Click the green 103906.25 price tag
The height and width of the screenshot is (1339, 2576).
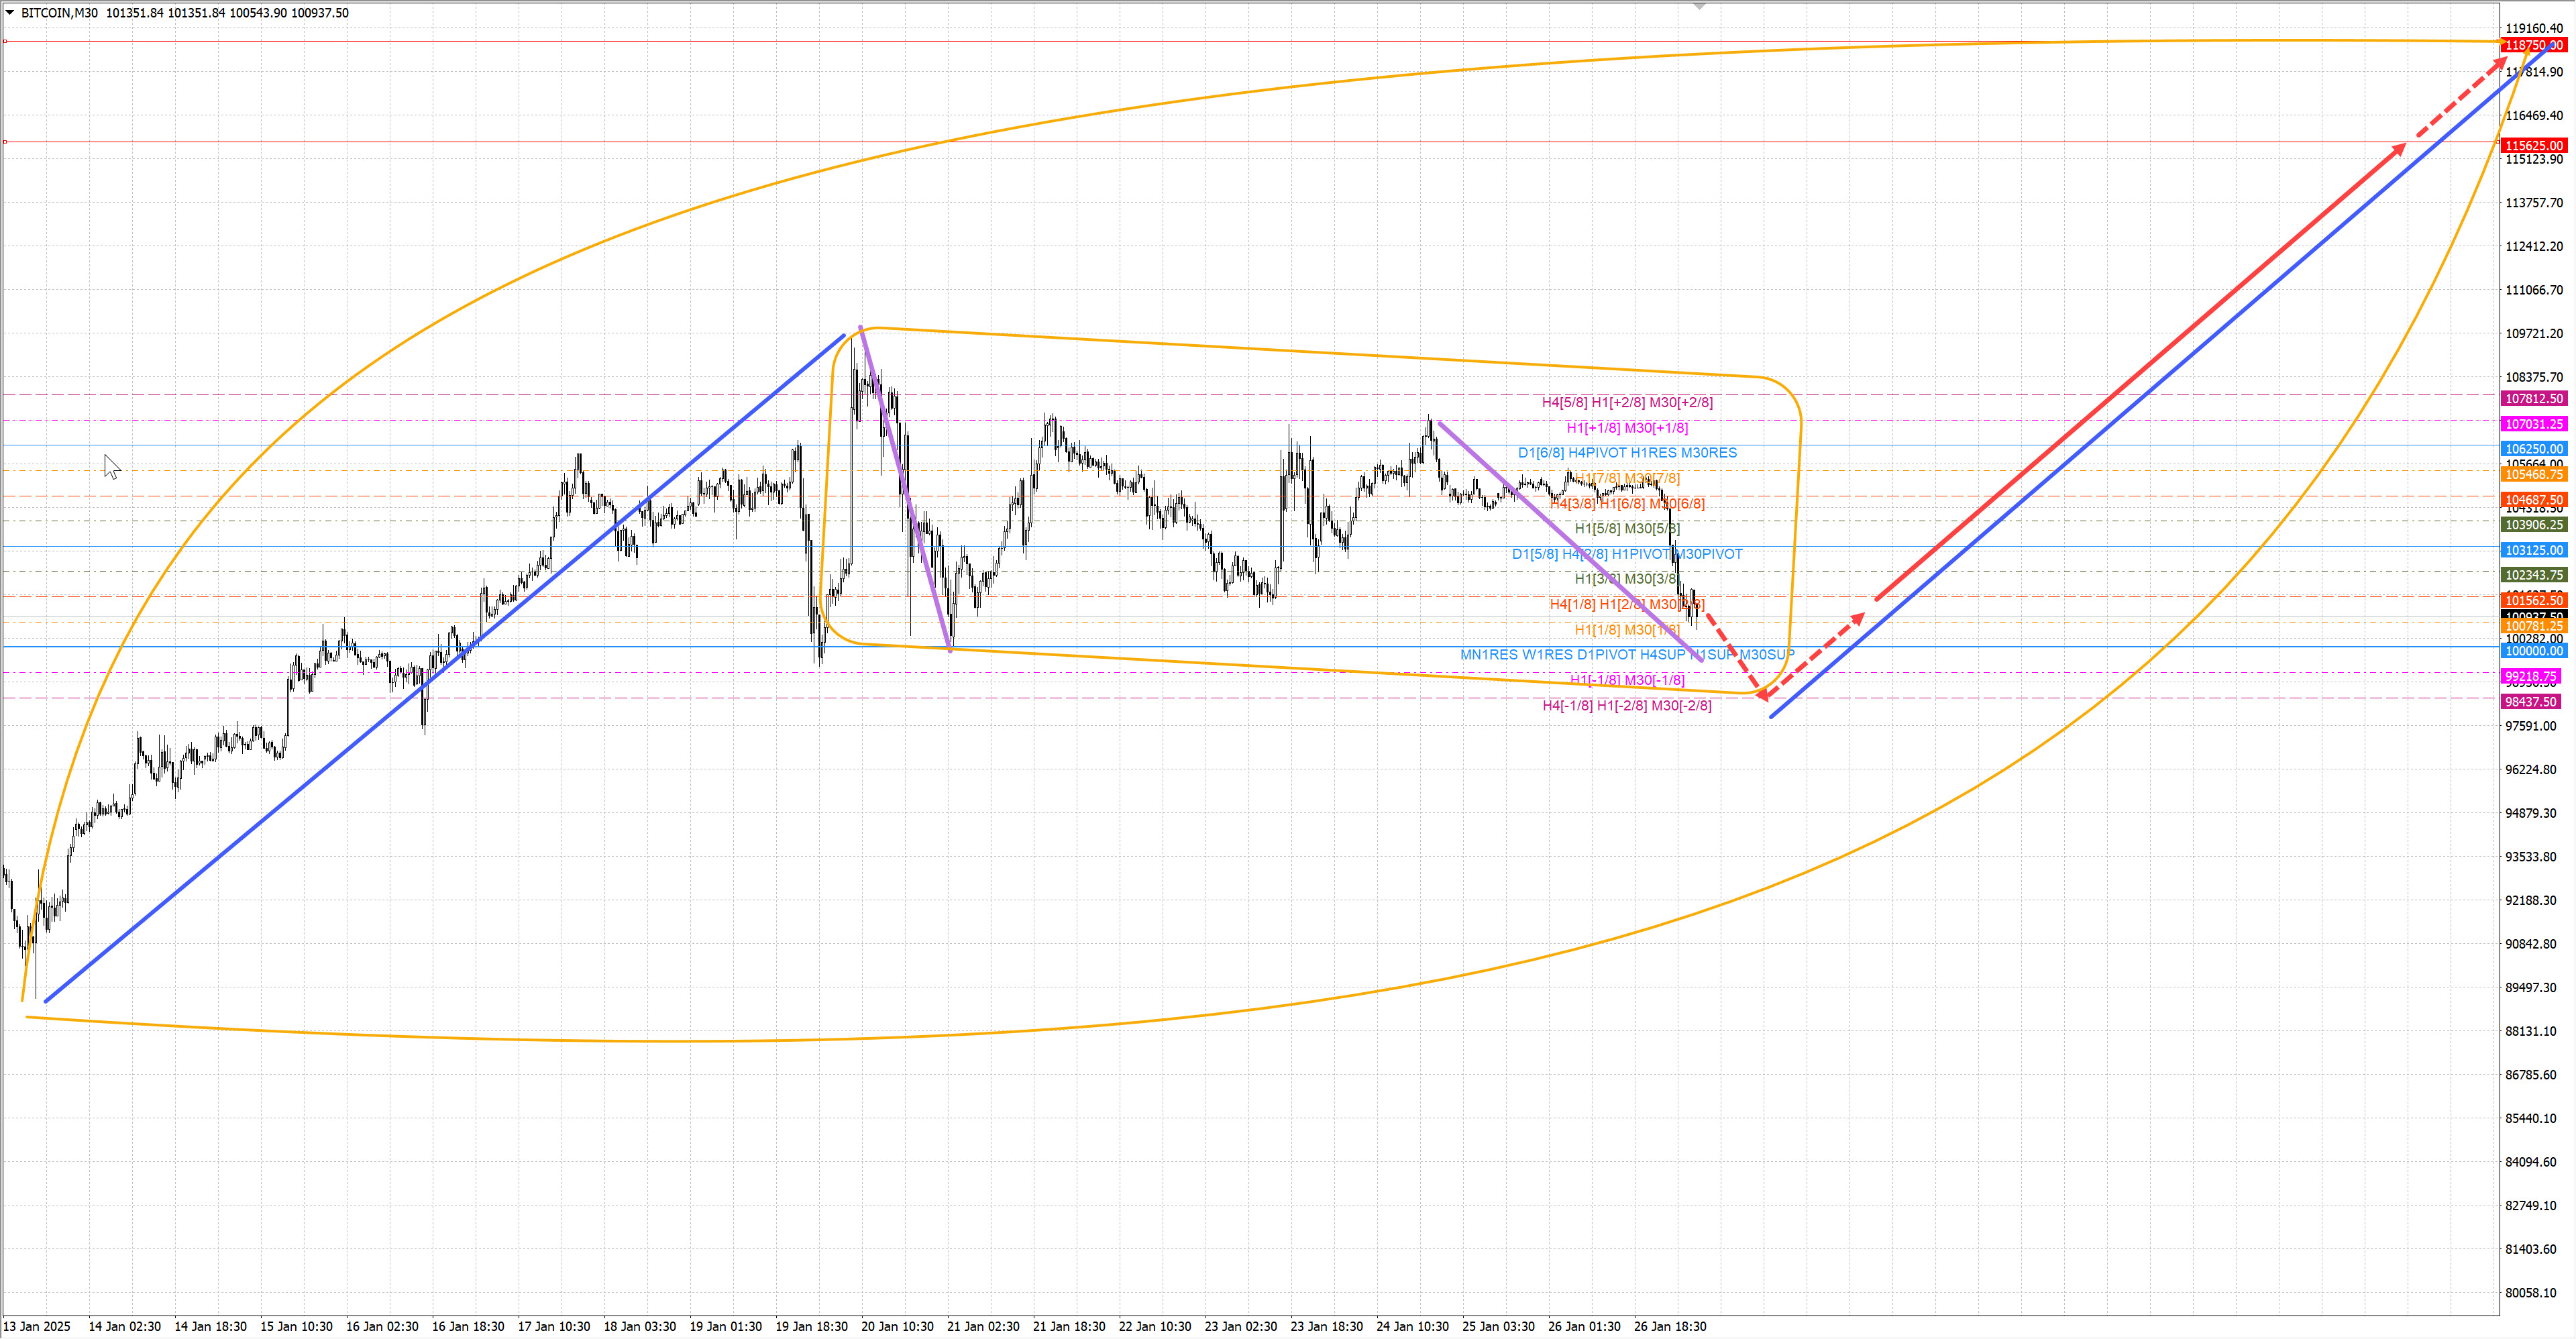click(2533, 525)
